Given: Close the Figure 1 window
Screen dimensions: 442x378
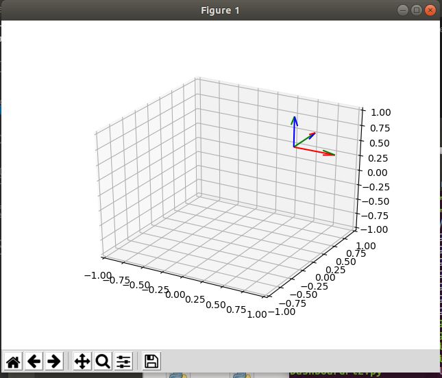Looking at the screenshot, I should coord(430,10).
